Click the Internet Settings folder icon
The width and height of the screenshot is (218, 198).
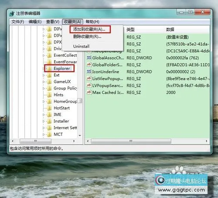click(49, 128)
